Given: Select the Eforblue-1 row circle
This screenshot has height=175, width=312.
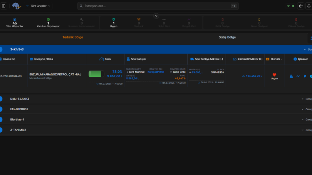Looking at the screenshot, I should click(x=1, y=119).
